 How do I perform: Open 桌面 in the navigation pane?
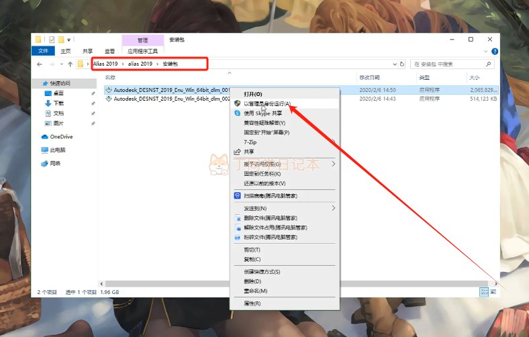(x=58, y=93)
